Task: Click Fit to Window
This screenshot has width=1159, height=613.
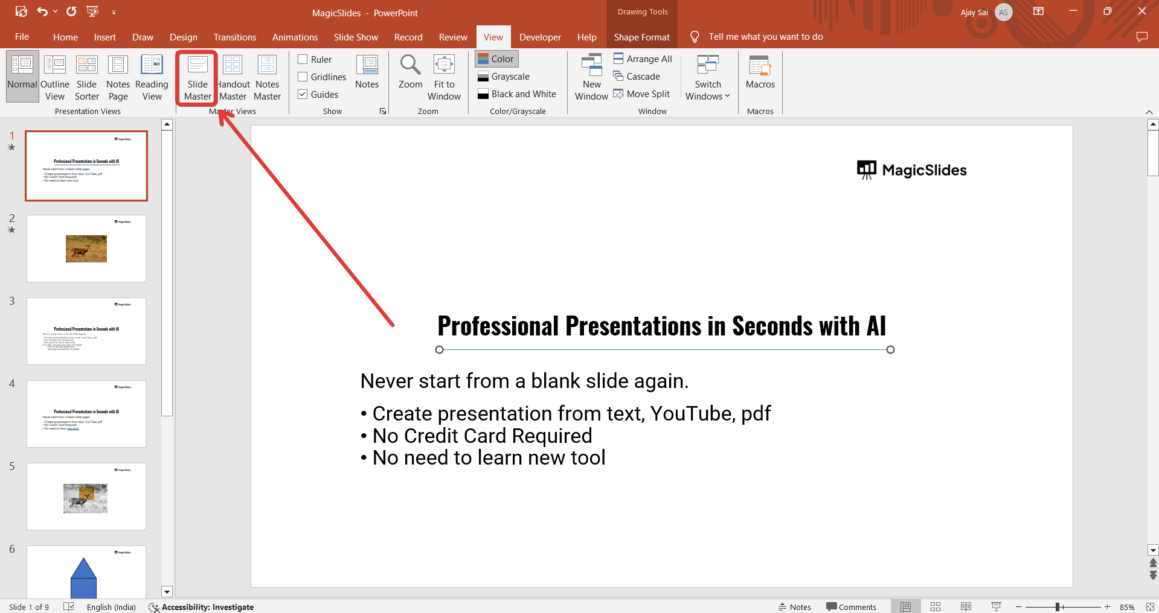Action: coord(444,77)
